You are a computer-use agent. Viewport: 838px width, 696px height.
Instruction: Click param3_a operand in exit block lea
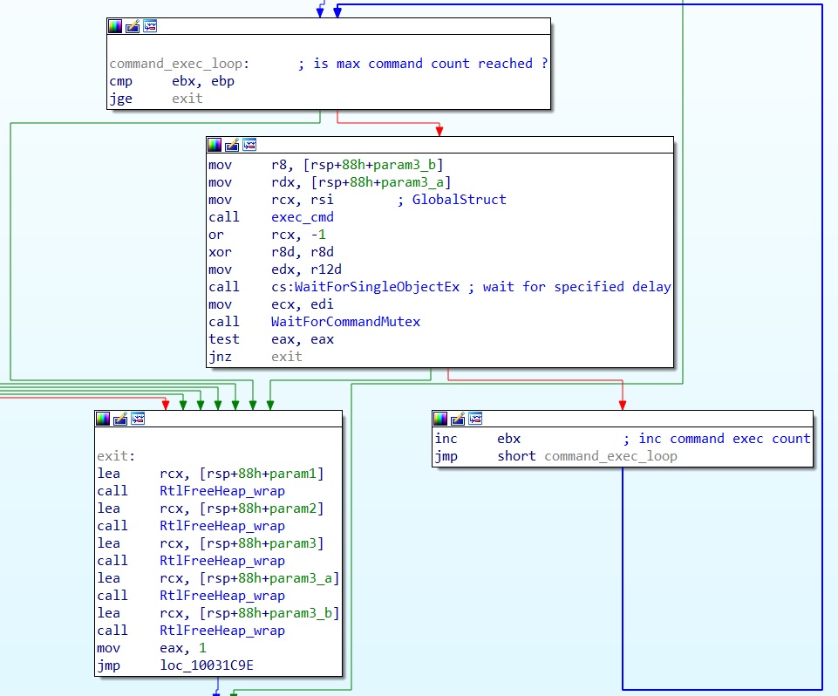[301, 578]
